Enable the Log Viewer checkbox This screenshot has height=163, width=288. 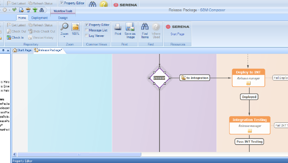point(86,36)
